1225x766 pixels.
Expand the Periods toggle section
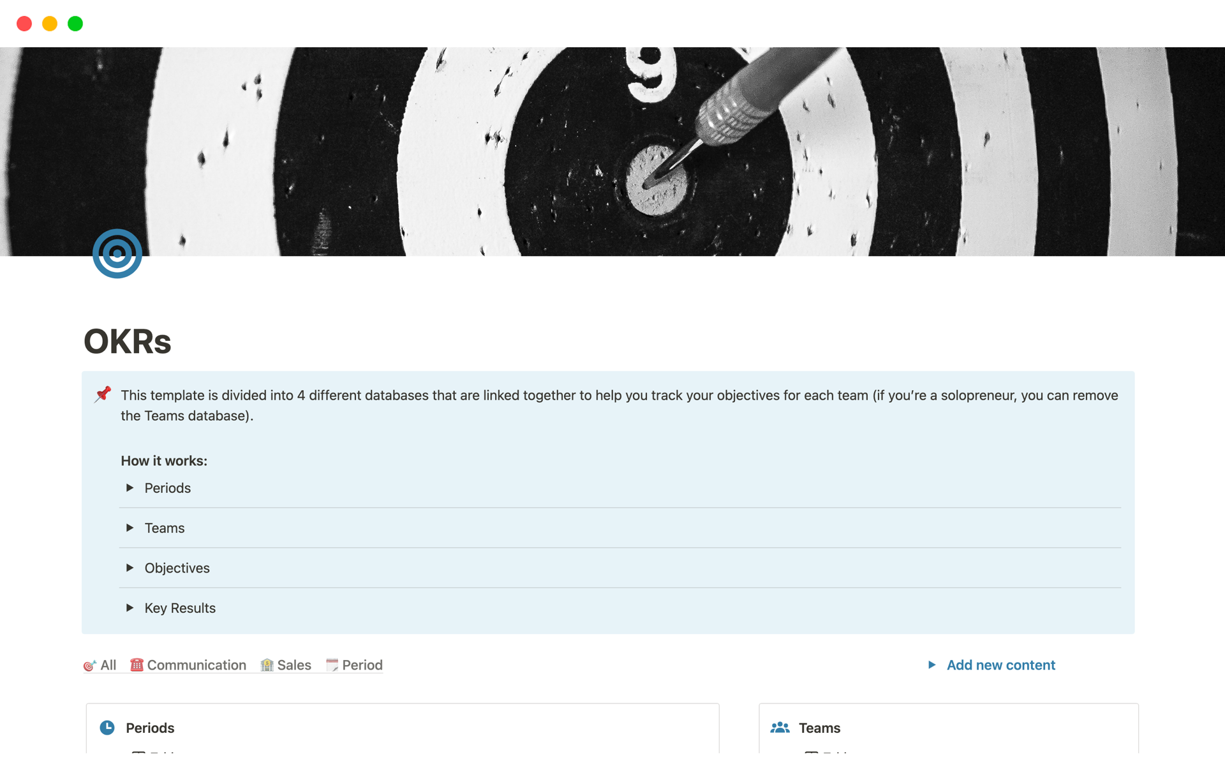pos(130,488)
